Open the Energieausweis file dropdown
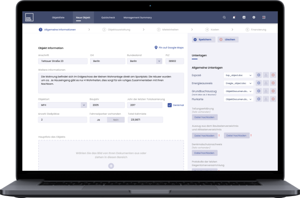The height and width of the screenshot is (198, 300). coord(238,83)
